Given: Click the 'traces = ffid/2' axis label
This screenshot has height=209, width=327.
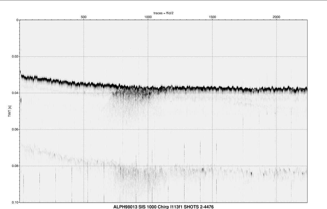Looking at the screenshot, I should [163, 13].
